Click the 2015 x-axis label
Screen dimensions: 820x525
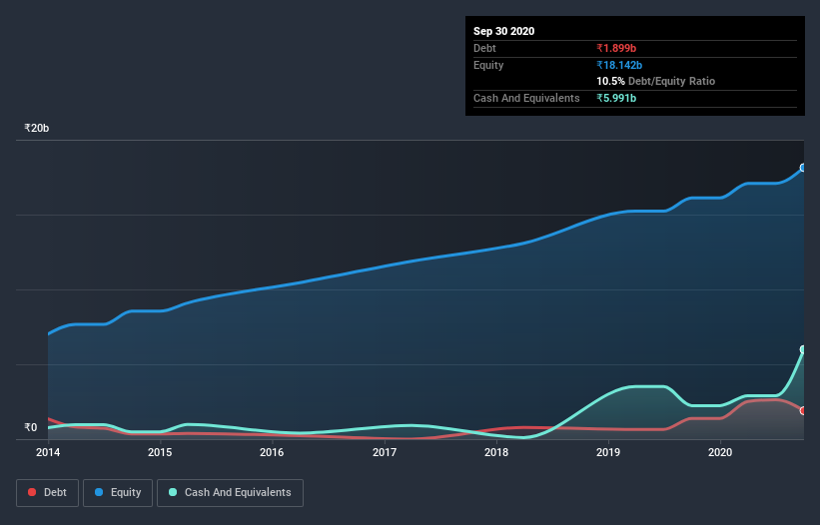click(160, 452)
